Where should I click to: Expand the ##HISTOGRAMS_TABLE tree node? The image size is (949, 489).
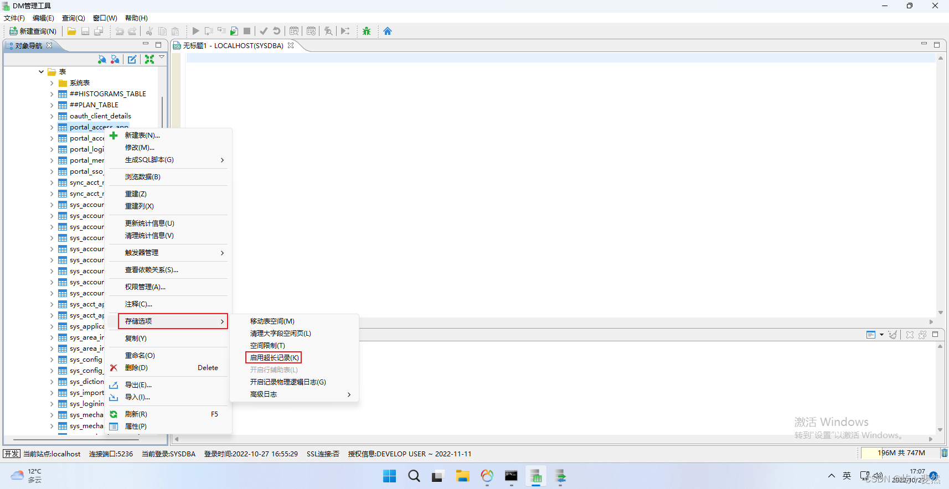51,94
